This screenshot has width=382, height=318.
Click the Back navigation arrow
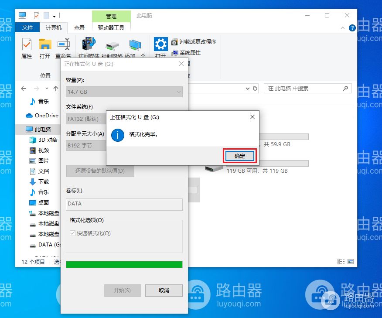tap(24, 89)
